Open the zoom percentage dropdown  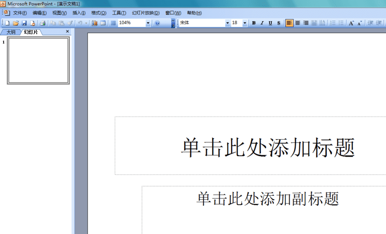148,23
